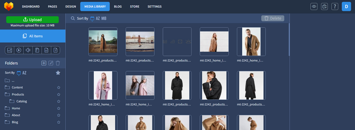Open the D user account menu
The image size is (355, 130).
[346, 7]
